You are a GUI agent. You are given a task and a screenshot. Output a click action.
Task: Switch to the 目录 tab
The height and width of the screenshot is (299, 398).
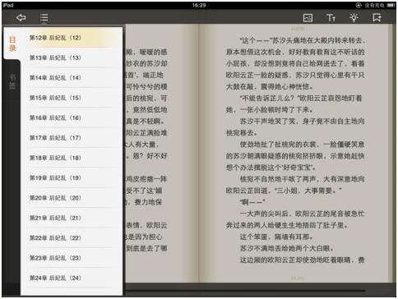coord(12,44)
